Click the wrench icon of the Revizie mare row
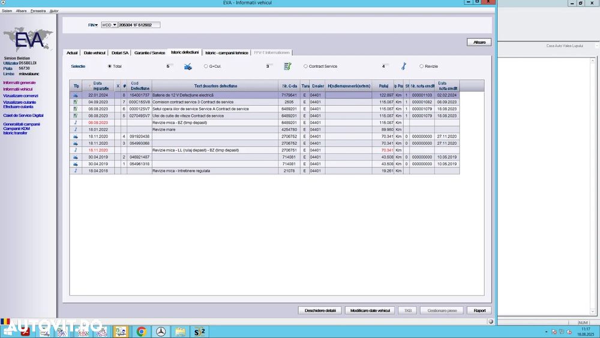The width and height of the screenshot is (600, 338). coord(76,130)
